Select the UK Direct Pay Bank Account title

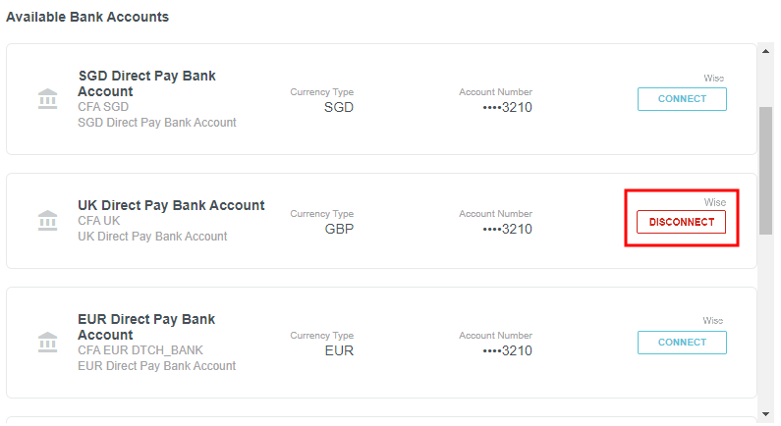tap(171, 205)
